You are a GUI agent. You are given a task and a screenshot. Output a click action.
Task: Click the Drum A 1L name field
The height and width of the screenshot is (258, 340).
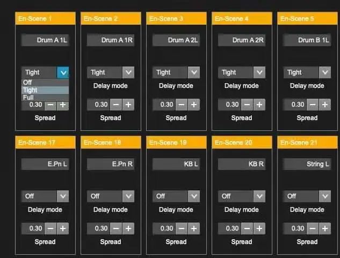[x=45, y=40]
